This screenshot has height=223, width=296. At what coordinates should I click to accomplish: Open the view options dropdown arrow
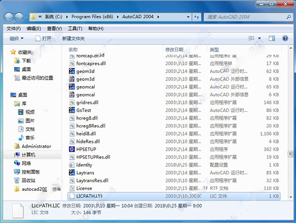259,39
